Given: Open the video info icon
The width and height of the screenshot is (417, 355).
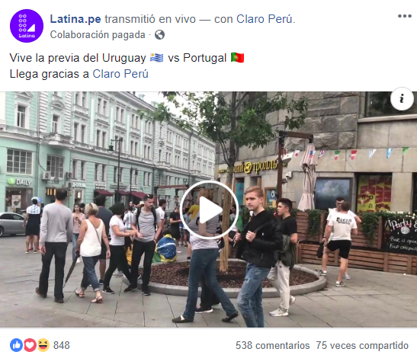Looking at the screenshot, I should click(x=402, y=98).
